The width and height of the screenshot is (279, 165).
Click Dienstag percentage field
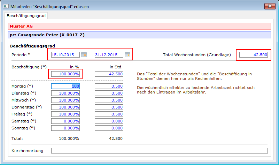pos(66,93)
